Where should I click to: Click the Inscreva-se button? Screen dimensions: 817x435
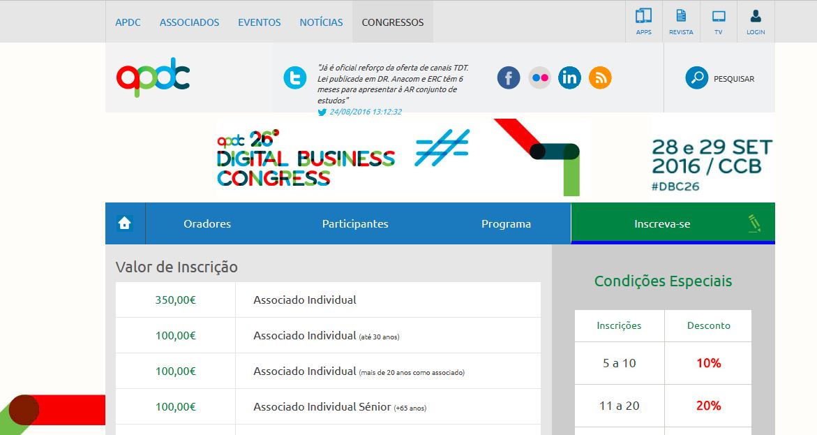(x=673, y=223)
